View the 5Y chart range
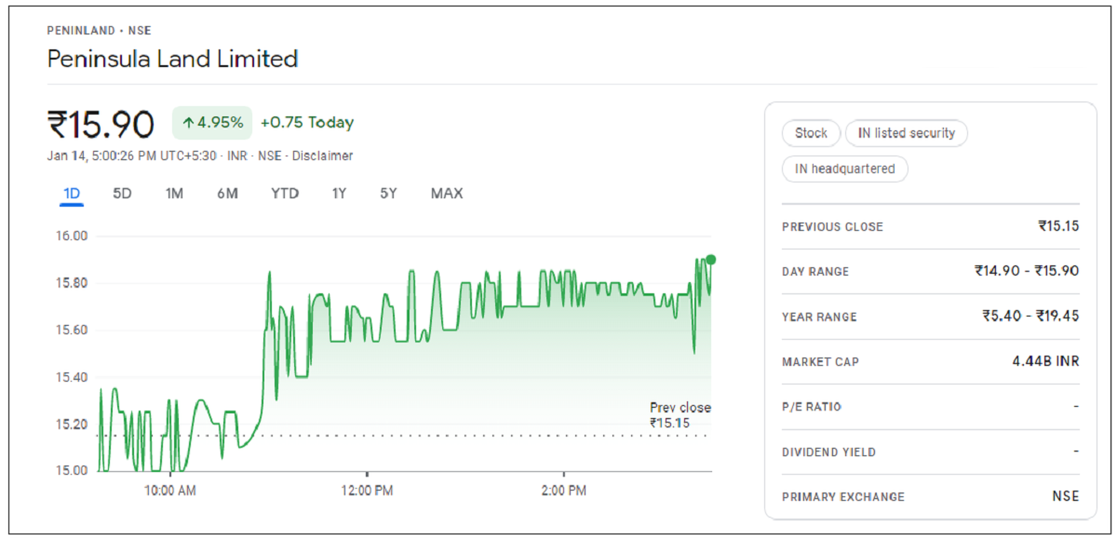 [388, 194]
